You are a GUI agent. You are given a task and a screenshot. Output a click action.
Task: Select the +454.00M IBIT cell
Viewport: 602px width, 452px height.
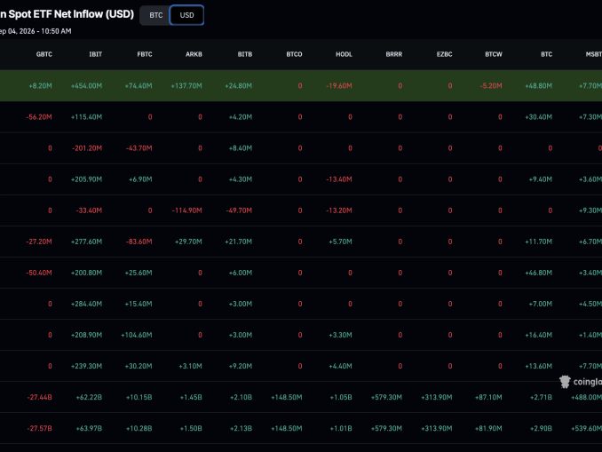point(86,86)
